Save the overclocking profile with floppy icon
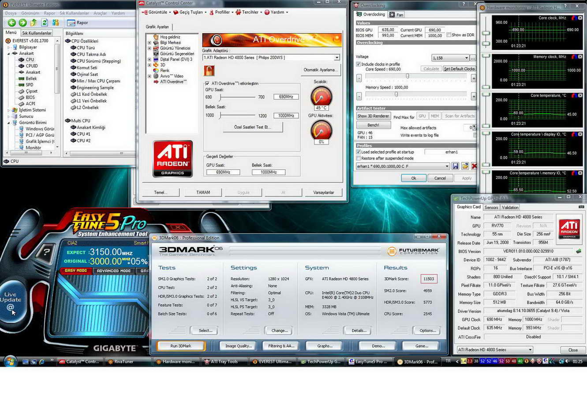Screen dimensions: 587x397 (x=456, y=166)
